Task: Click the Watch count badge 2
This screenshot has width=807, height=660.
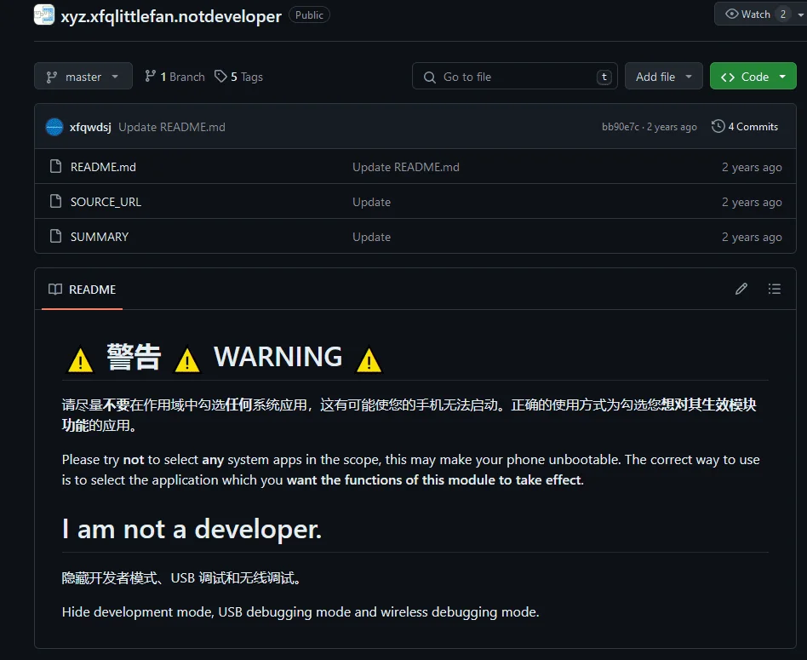Action: pos(783,14)
